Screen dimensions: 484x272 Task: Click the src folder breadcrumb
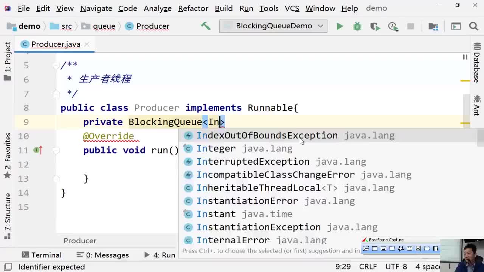[61, 26]
